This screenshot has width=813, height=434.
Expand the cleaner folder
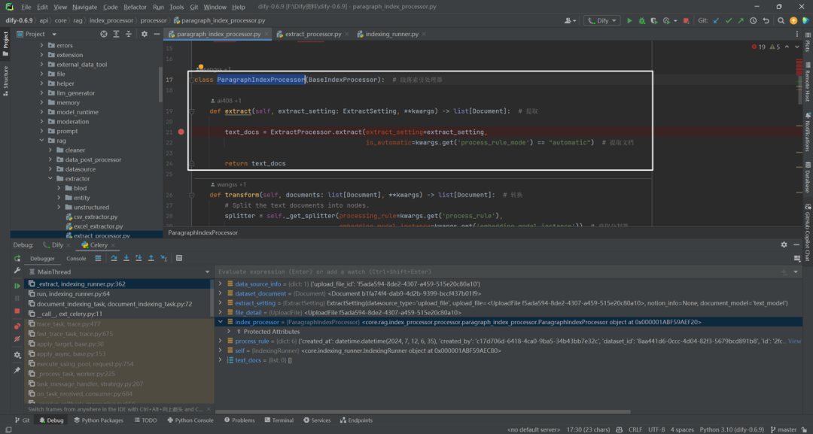pos(50,150)
